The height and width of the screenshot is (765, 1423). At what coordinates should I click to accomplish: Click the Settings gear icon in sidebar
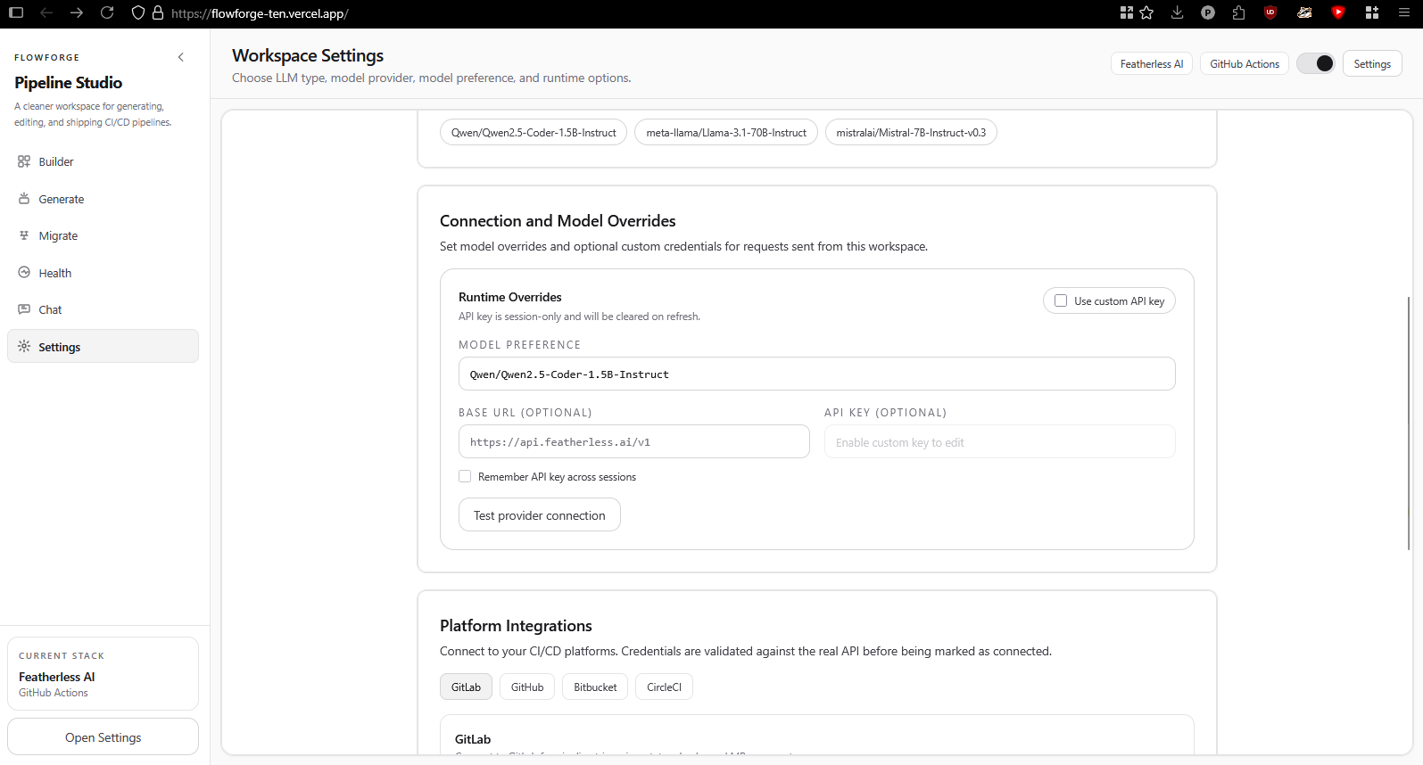tap(24, 347)
